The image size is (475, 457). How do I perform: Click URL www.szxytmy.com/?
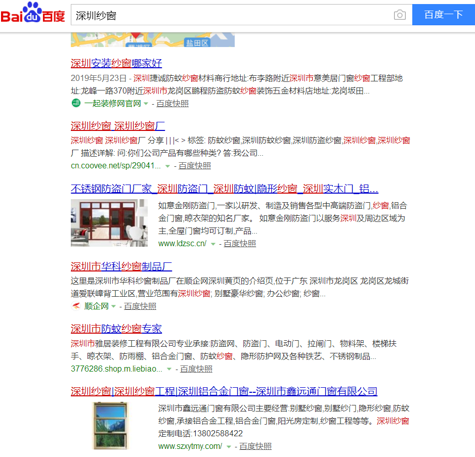click(x=190, y=446)
